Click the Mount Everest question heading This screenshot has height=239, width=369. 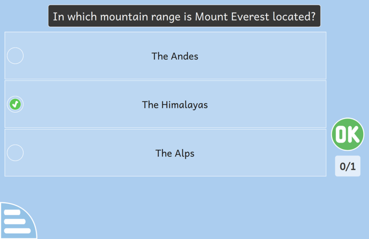[184, 16]
